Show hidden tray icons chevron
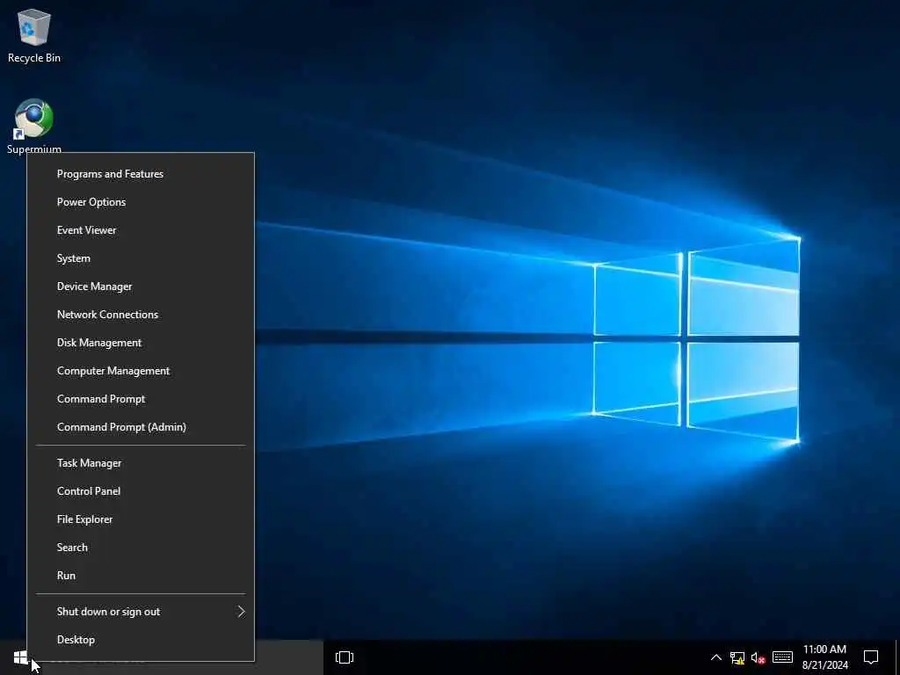Viewport: 900px width, 675px height. click(716, 657)
